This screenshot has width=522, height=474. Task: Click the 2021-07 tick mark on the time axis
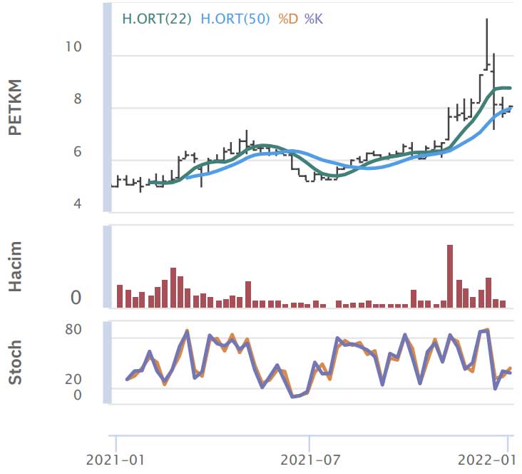point(309,443)
